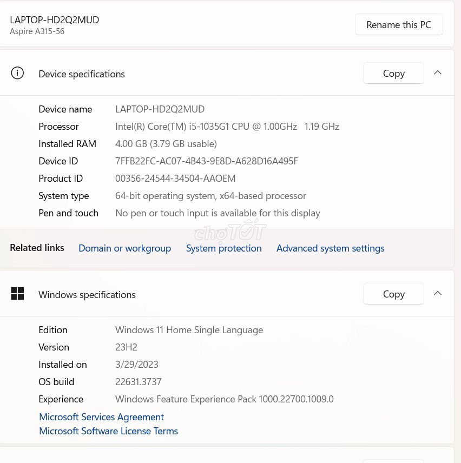Click the Product ID label
The height and width of the screenshot is (463, 461).
(x=61, y=178)
